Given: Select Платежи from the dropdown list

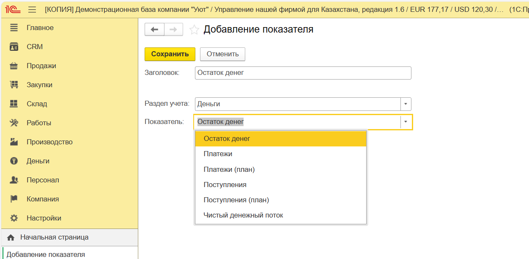Looking at the screenshot, I should (218, 154).
